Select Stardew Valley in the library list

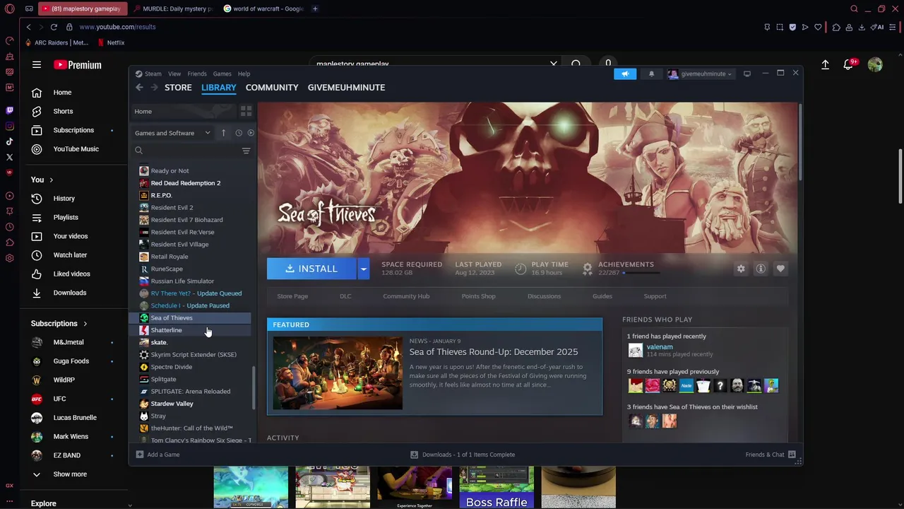tap(172, 404)
